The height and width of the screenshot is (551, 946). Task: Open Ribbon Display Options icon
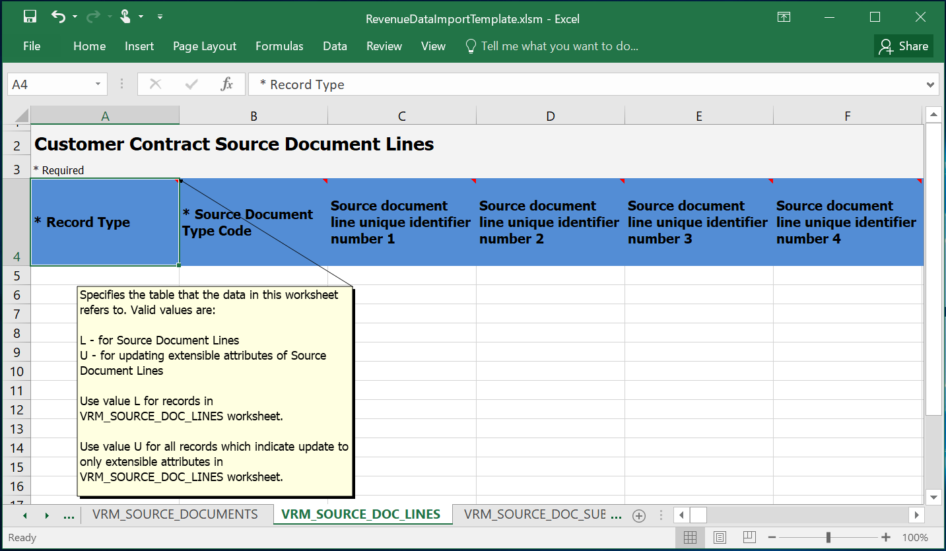(x=784, y=18)
